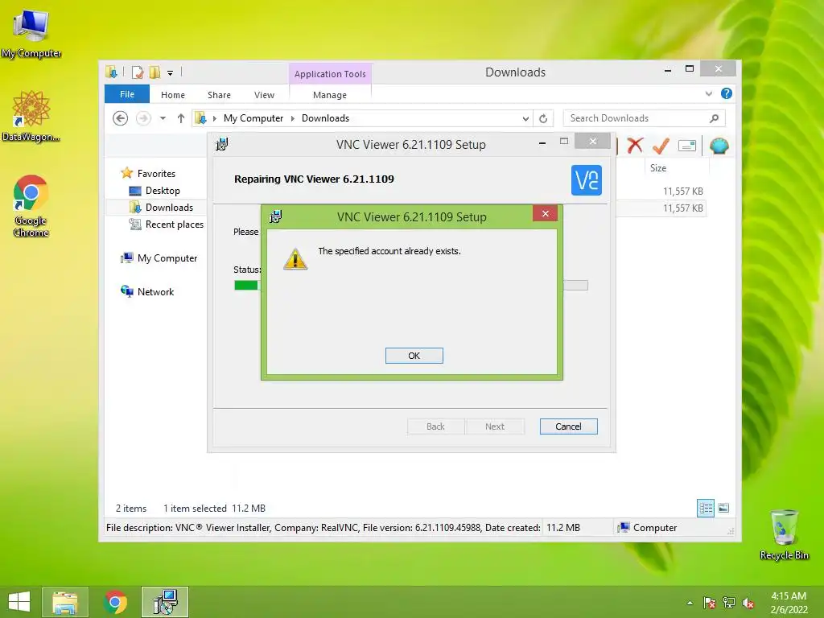Image resolution: width=824 pixels, height=618 pixels.
Task: Open Recycle Bin on desktop
Action: coord(784,534)
